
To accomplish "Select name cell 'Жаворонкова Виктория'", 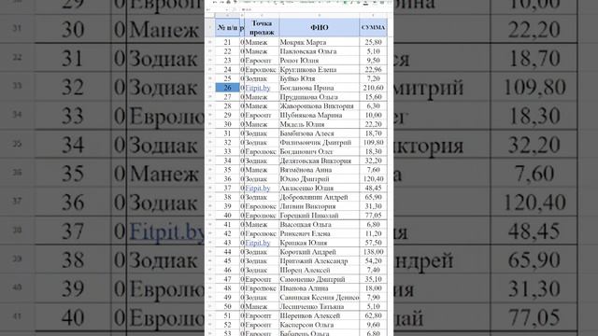I will pyautogui.click(x=320, y=105).
